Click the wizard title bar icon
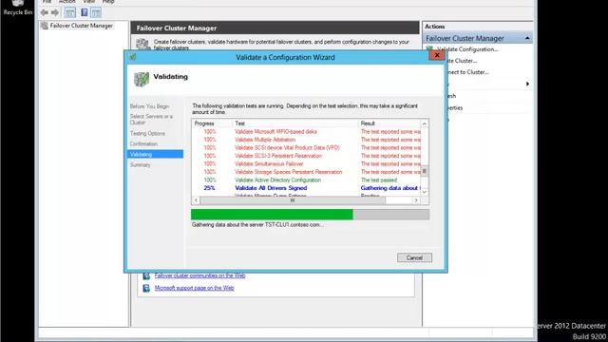This screenshot has width=608, height=342. [x=133, y=57]
